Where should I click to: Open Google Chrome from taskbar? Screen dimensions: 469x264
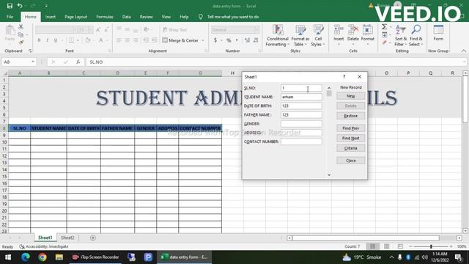click(x=43, y=257)
